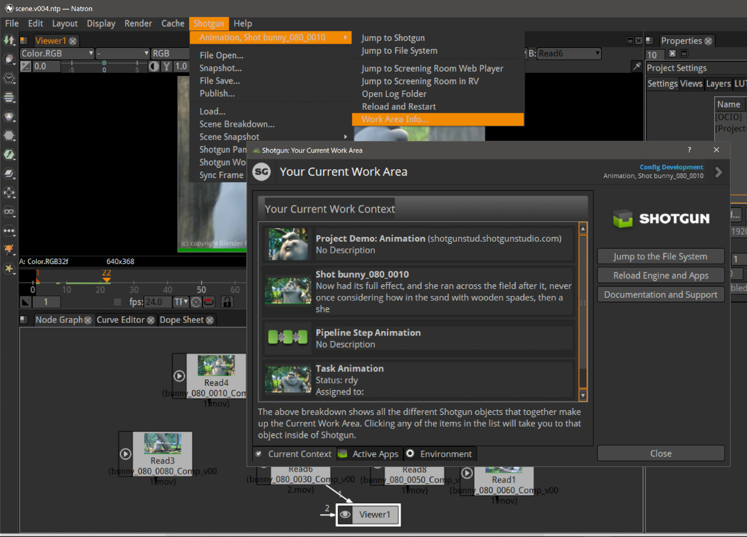This screenshot has height=537, width=747.
Task: Open the Views glasses toolbar icon
Action: (9, 211)
